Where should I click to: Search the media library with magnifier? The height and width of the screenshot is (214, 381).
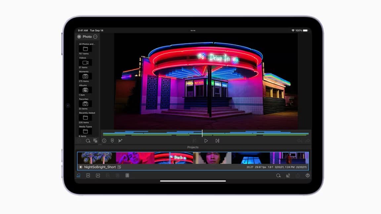88,141
